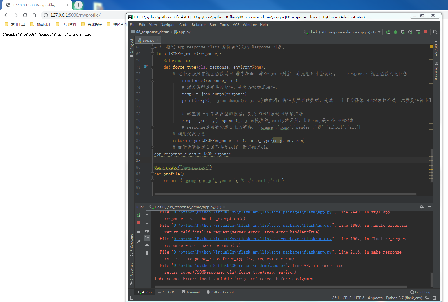Collapse the if isinstance block on line 73
This screenshot has width=448, height=302.
[x=152, y=80]
